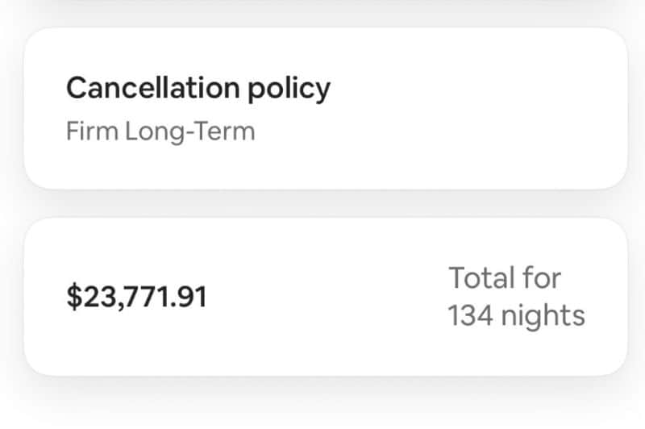Click the "134 nights" text line
This screenshot has width=645, height=429.
click(516, 315)
